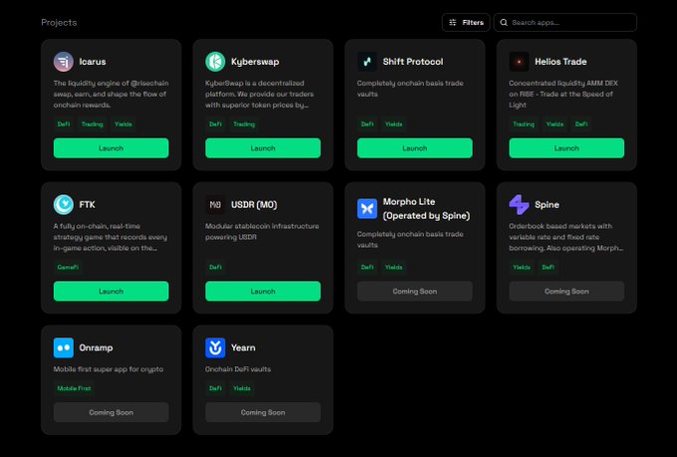The image size is (677, 457).
Task: Click the USDR (M0) logo icon
Action: (x=215, y=205)
